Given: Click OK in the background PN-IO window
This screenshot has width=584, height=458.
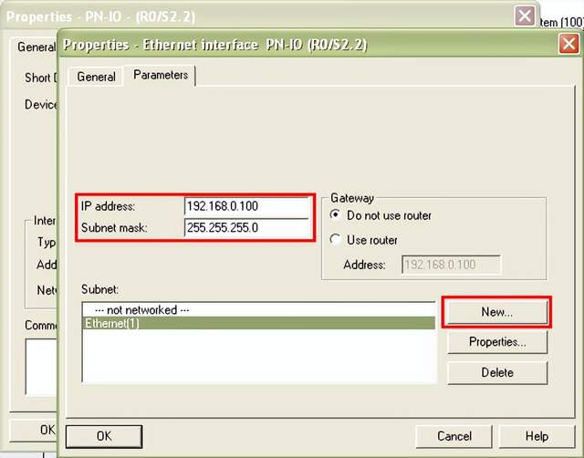Looking at the screenshot, I should [34, 431].
